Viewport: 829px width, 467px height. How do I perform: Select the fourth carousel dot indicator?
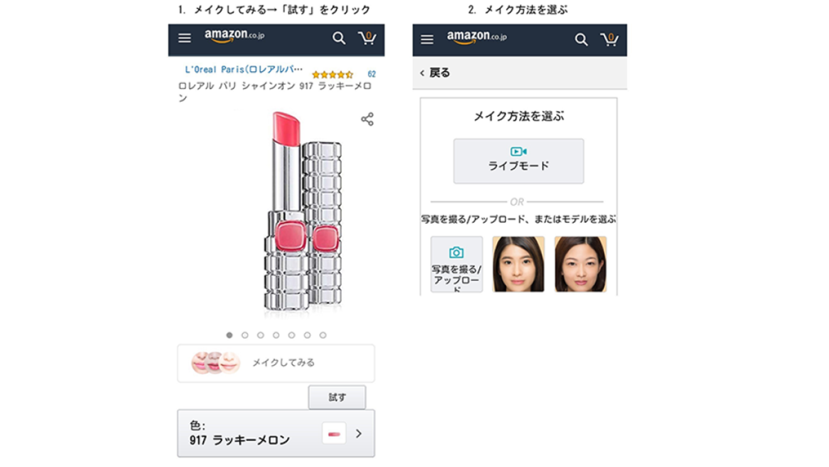click(x=276, y=336)
